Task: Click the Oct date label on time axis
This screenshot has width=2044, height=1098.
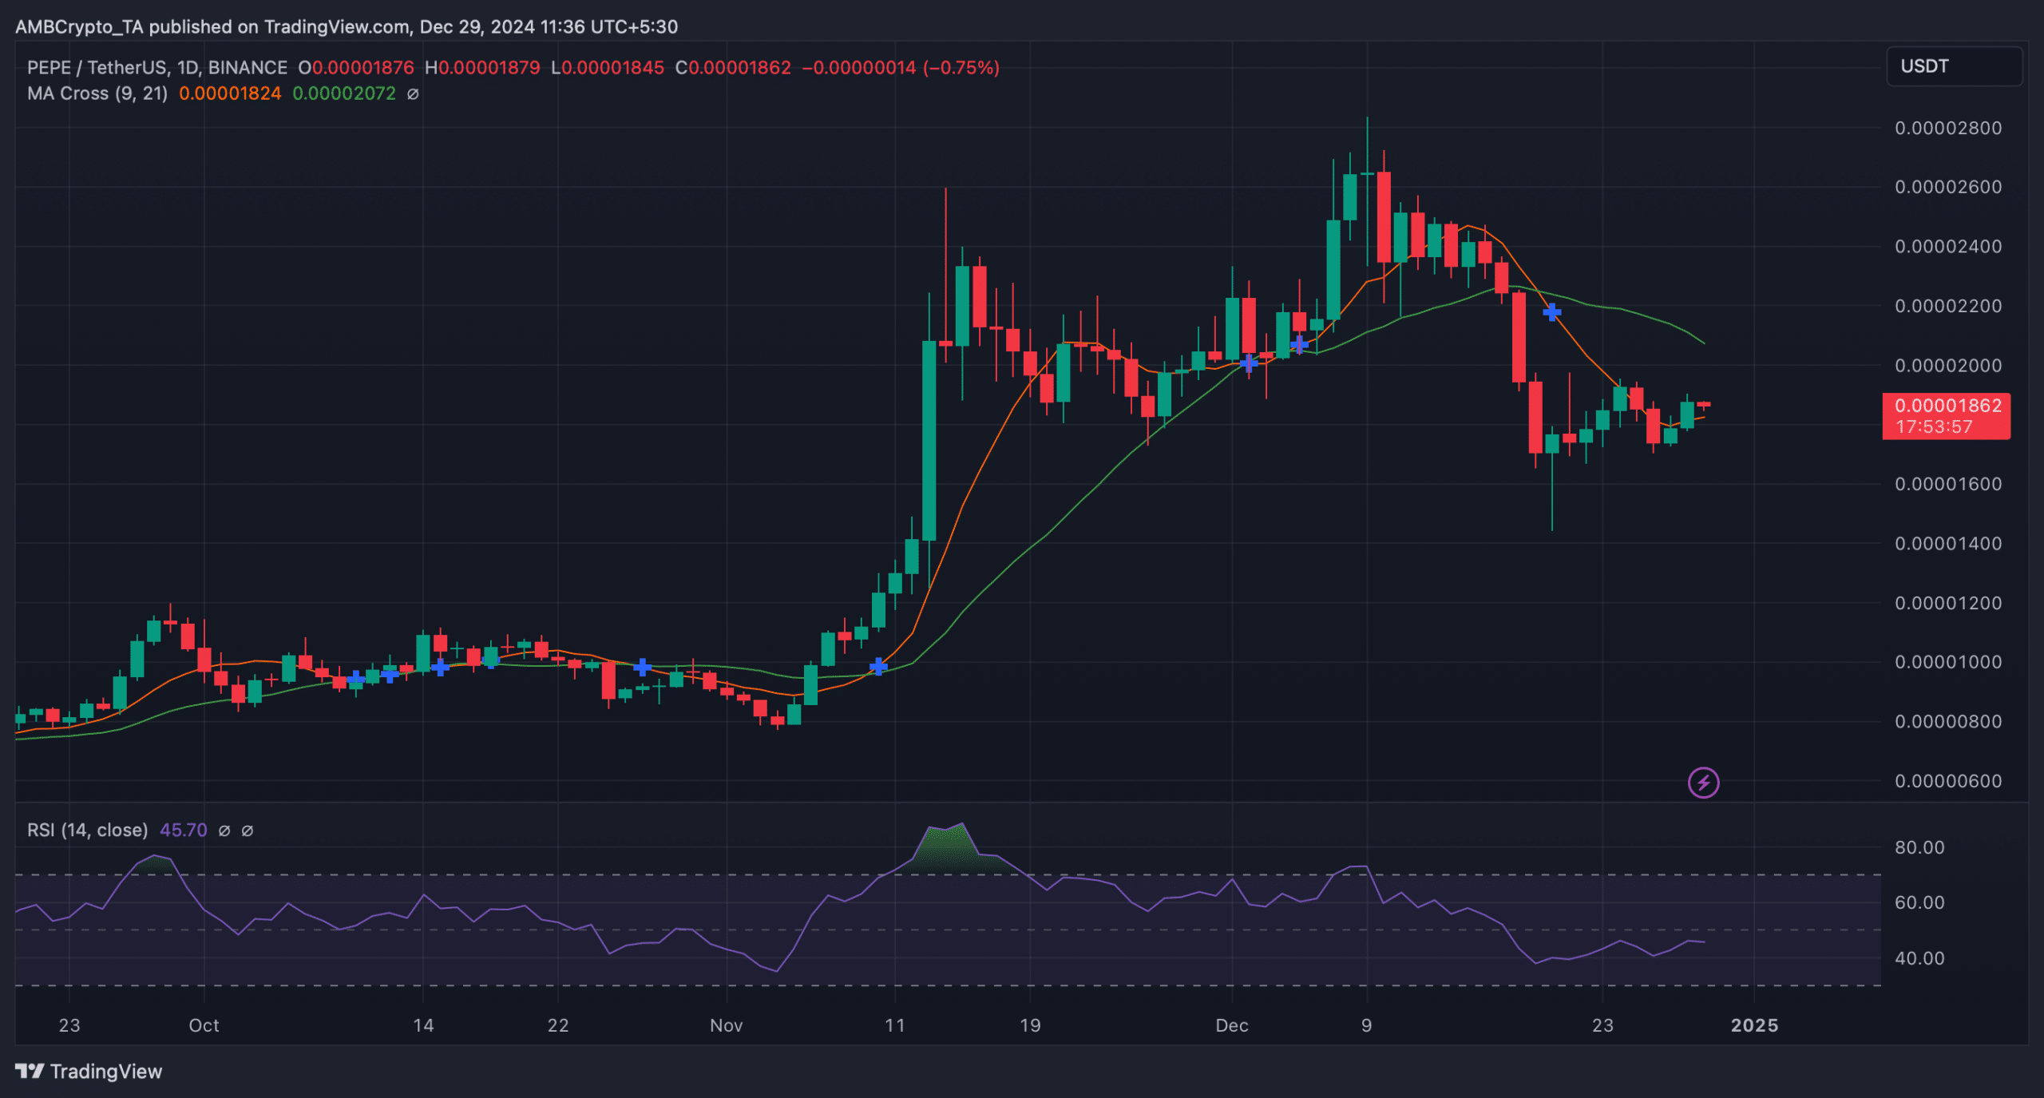Action: [204, 1025]
